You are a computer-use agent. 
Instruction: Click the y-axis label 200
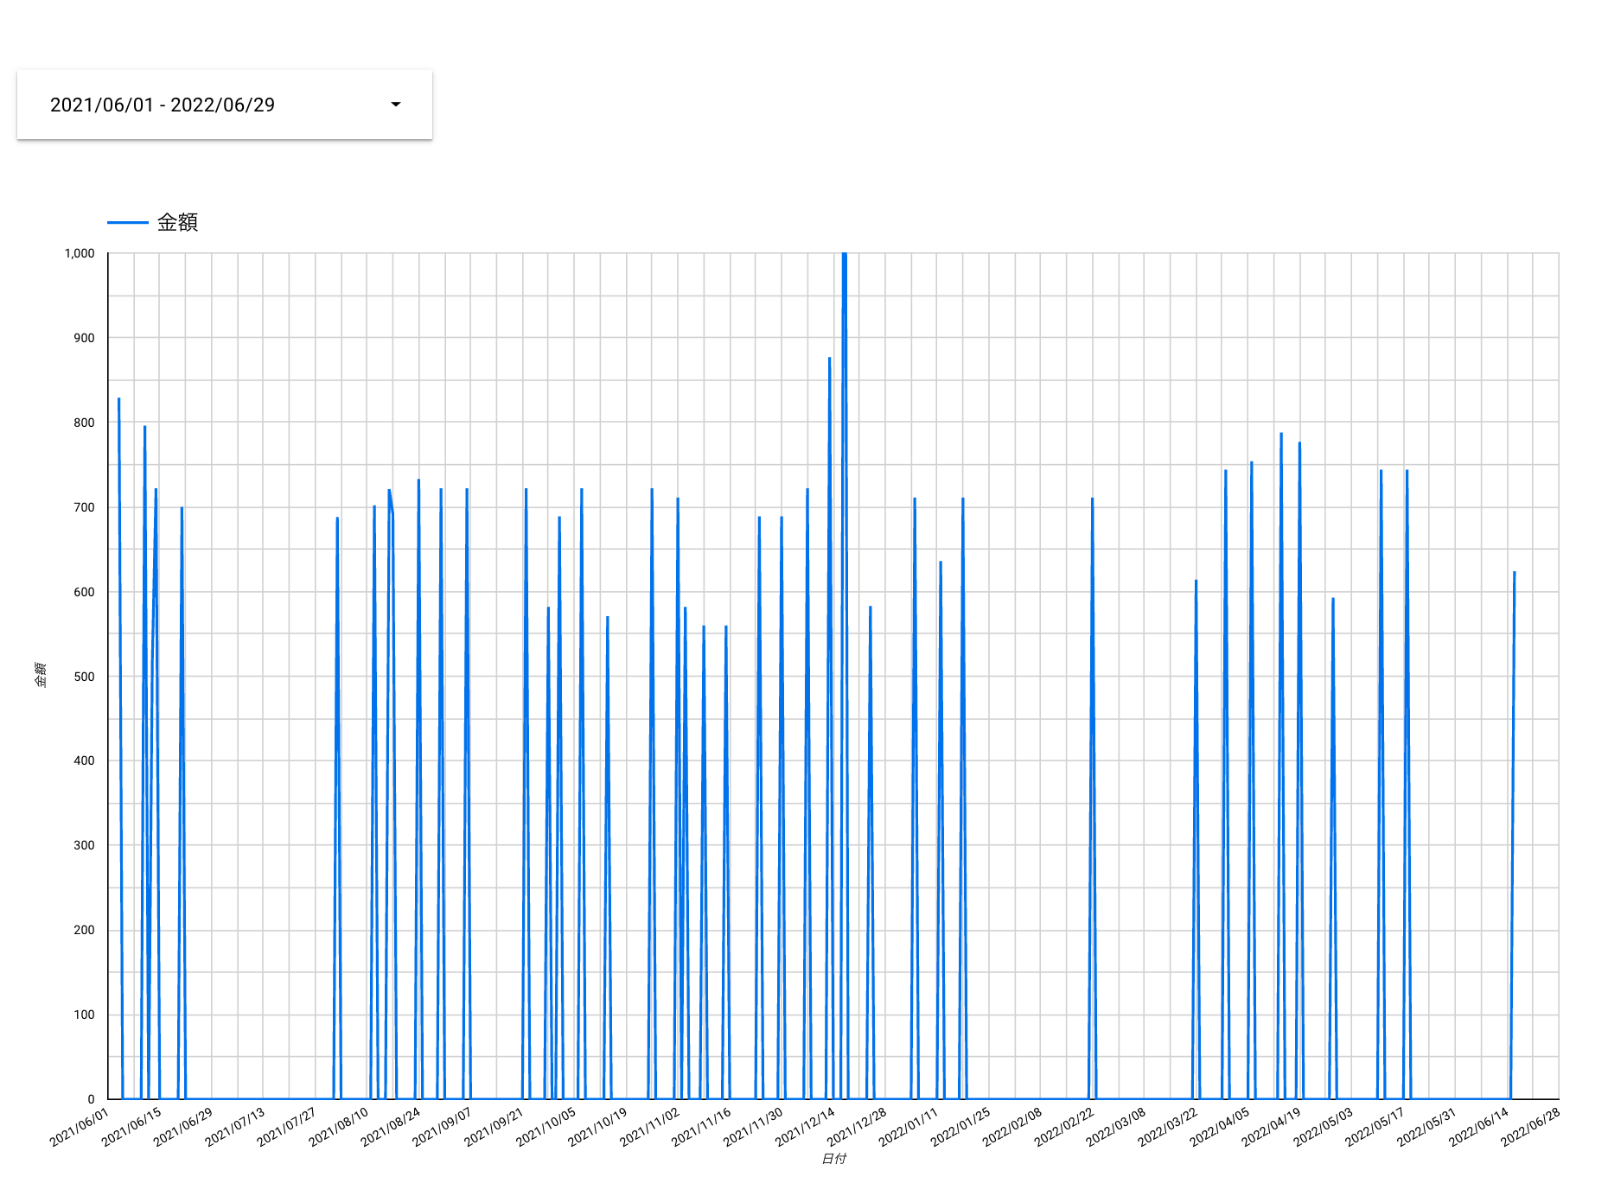coord(84,930)
